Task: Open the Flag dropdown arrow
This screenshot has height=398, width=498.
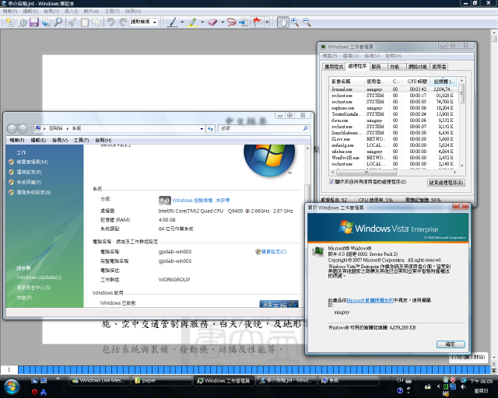Action: [267, 23]
